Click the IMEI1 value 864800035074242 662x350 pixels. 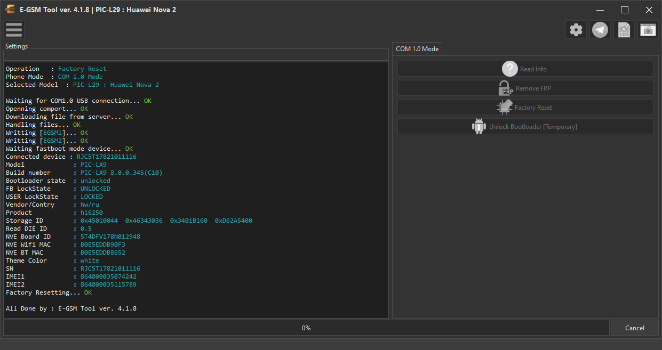coord(108,276)
